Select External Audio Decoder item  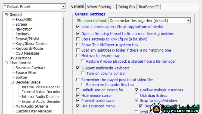tap(41, 101)
